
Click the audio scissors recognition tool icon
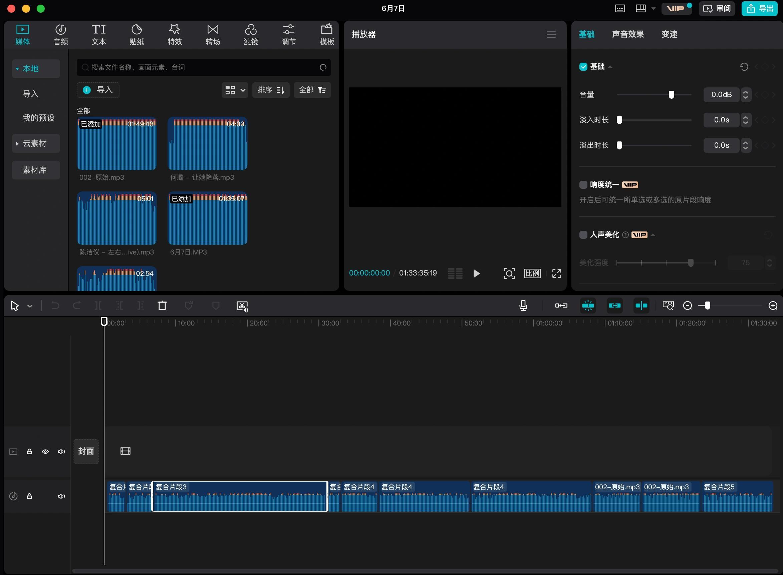242,306
